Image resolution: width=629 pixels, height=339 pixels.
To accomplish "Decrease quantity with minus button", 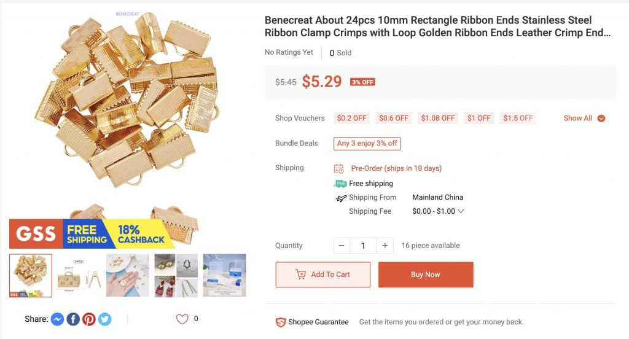I will pyautogui.click(x=342, y=246).
